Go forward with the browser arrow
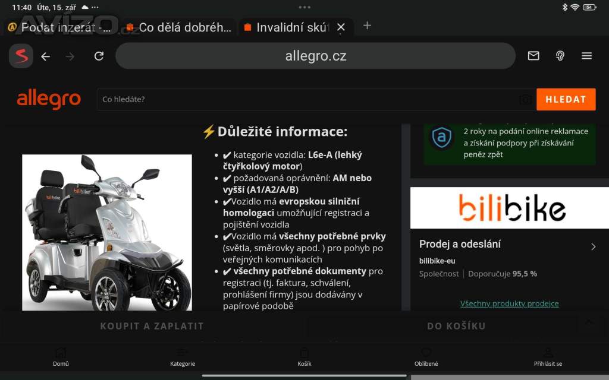The image size is (609, 380). coord(70,56)
